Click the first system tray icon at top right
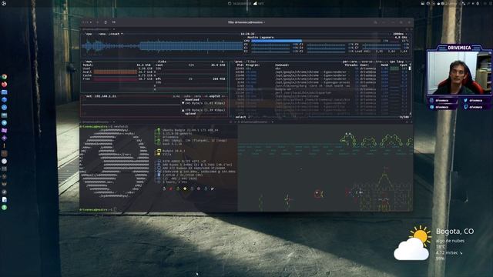 (x=422, y=3)
